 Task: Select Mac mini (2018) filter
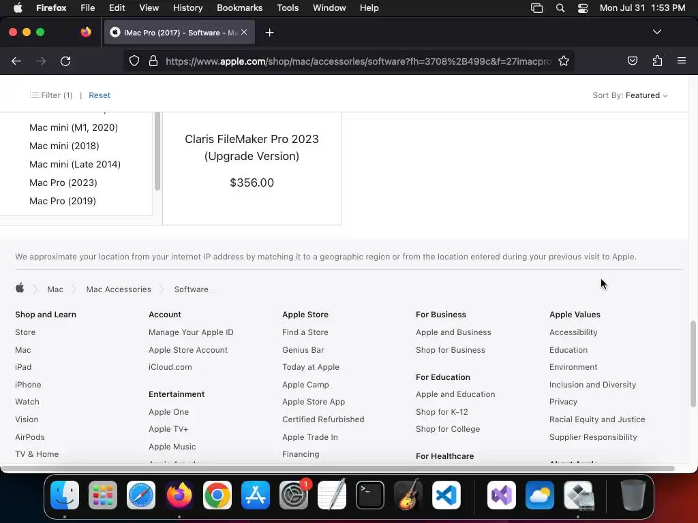[64, 146]
